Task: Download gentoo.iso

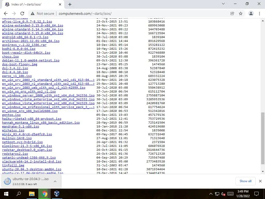Action: click(x=11, y=115)
